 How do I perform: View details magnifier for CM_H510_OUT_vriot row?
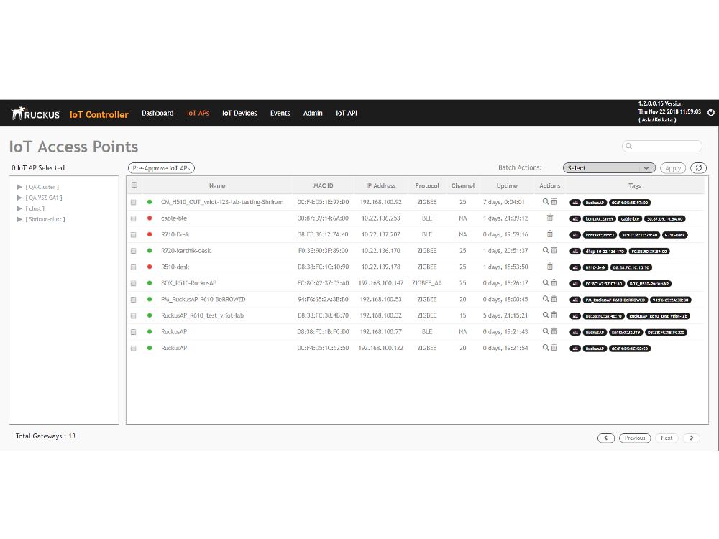546,202
